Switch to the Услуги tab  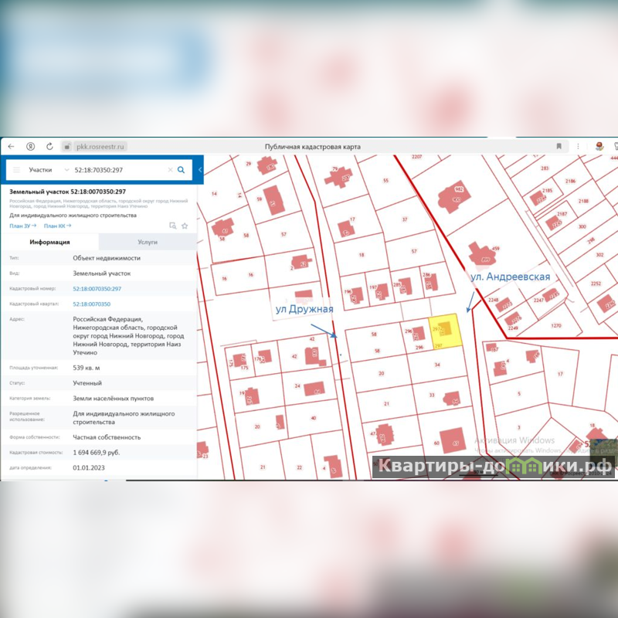(147, 242)
